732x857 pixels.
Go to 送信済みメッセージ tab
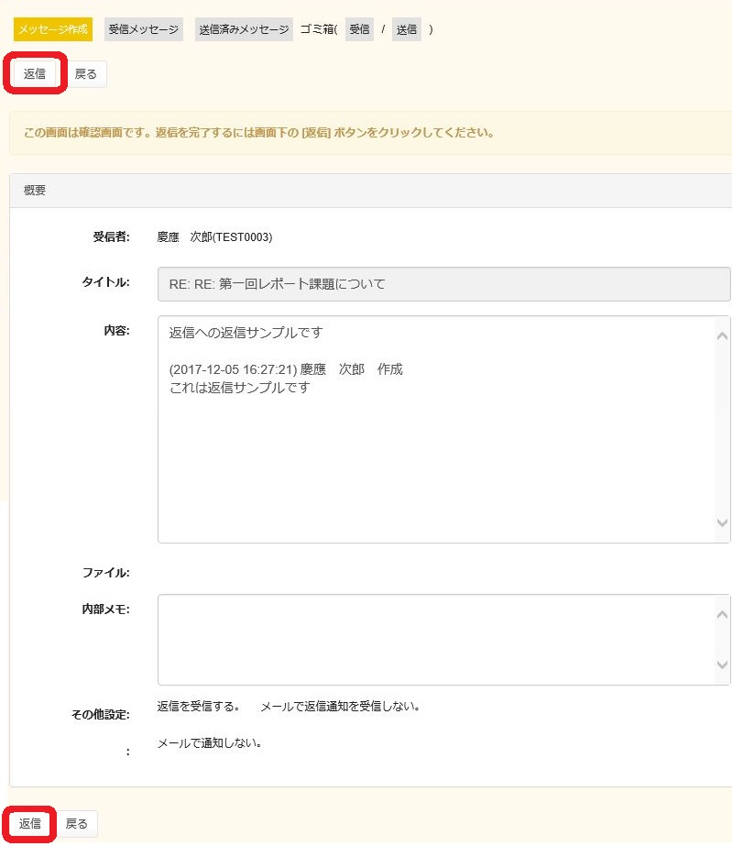coord(244,29)
